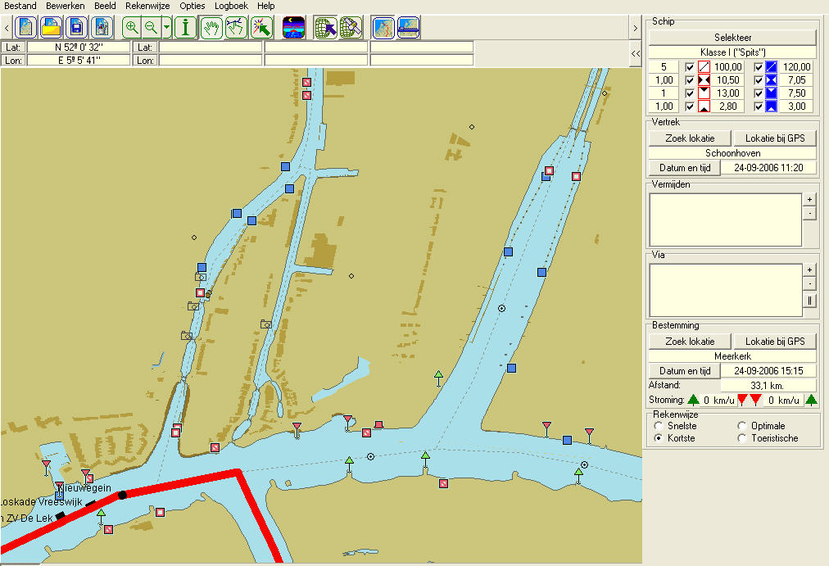Open the Logboek menu
The width and height of the screenshot is (829, 566).
[x=231, y=6]
